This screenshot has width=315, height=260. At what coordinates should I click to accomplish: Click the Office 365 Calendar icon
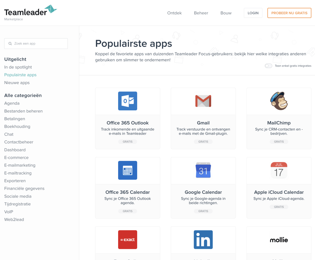pos(127,170)
